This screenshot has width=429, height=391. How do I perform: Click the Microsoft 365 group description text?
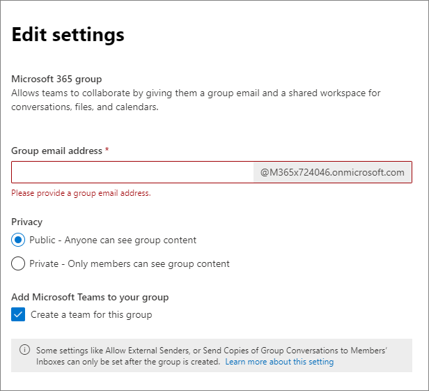196,100
